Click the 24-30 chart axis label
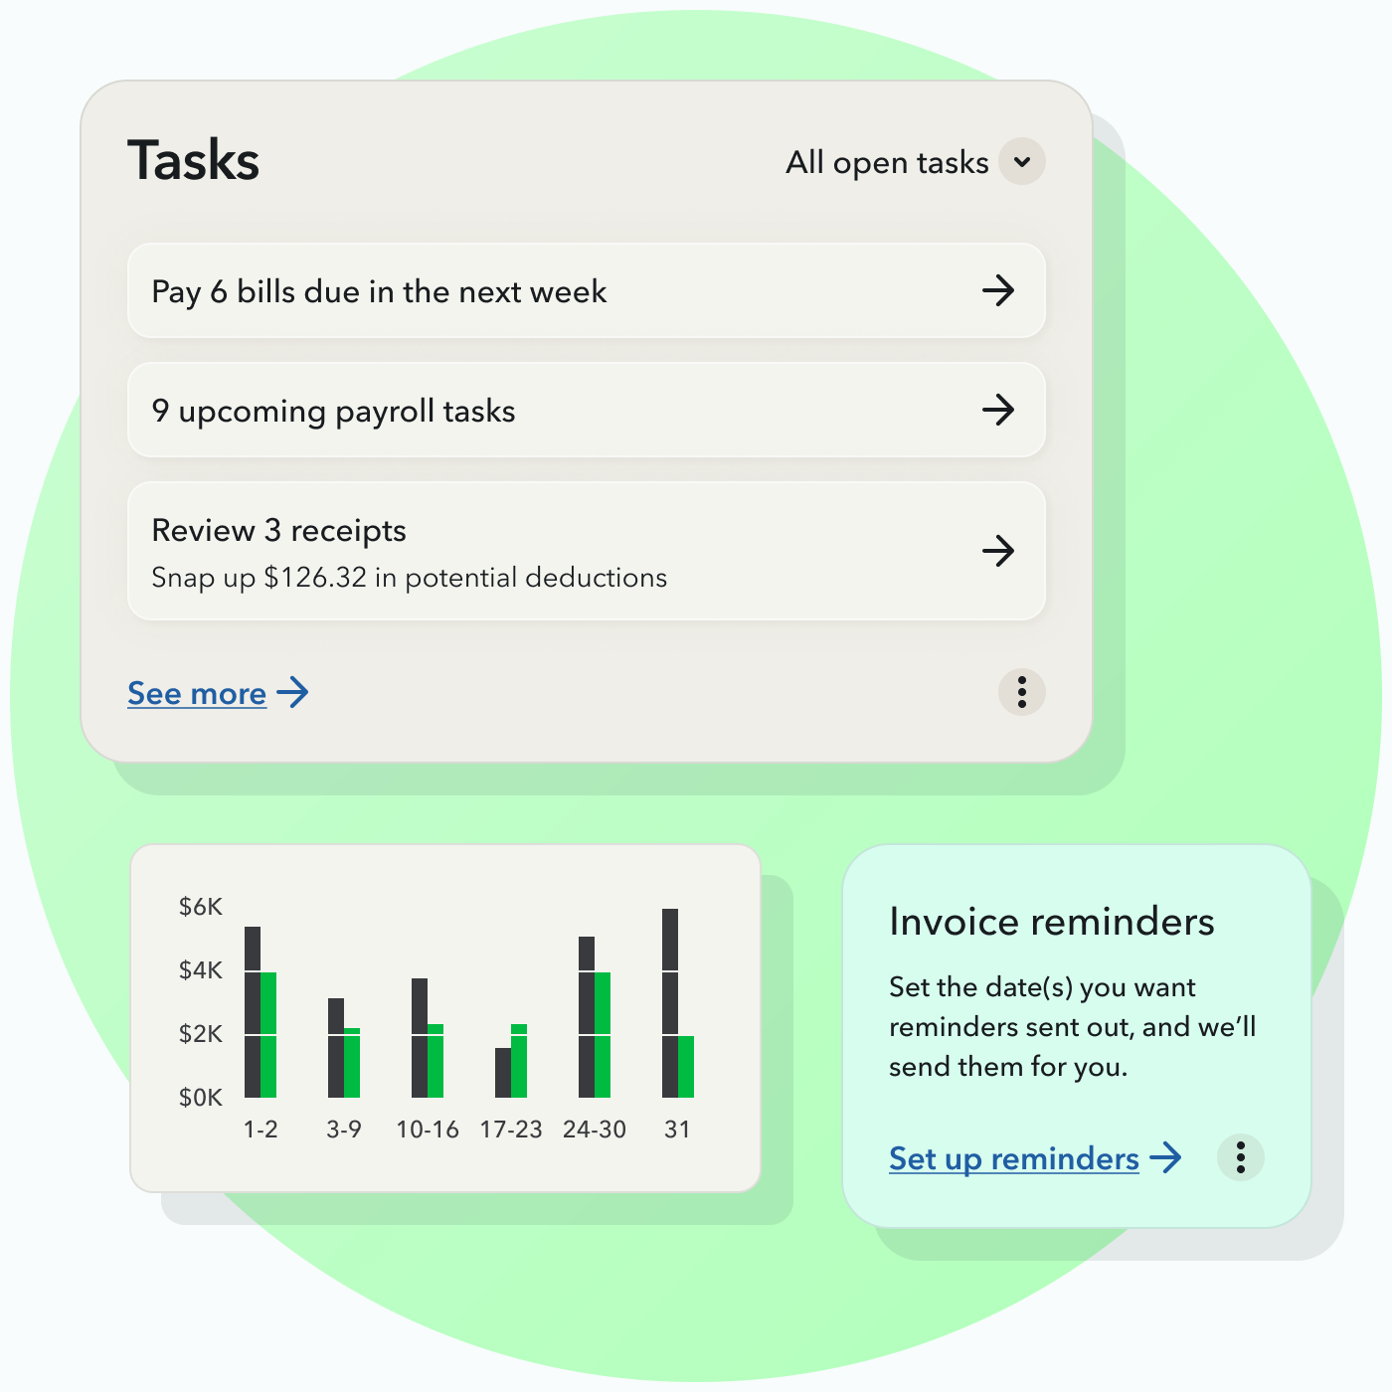 tap(595, 1130)
